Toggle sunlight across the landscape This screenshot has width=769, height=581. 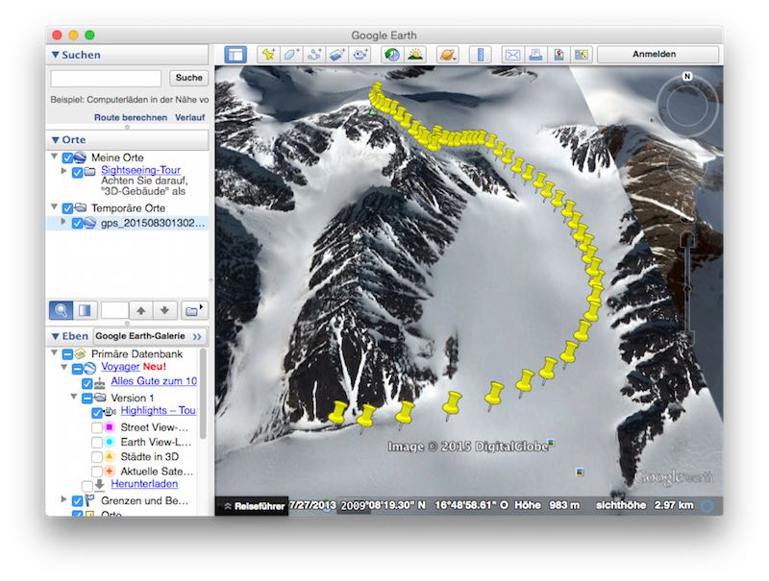click(415, 55)
